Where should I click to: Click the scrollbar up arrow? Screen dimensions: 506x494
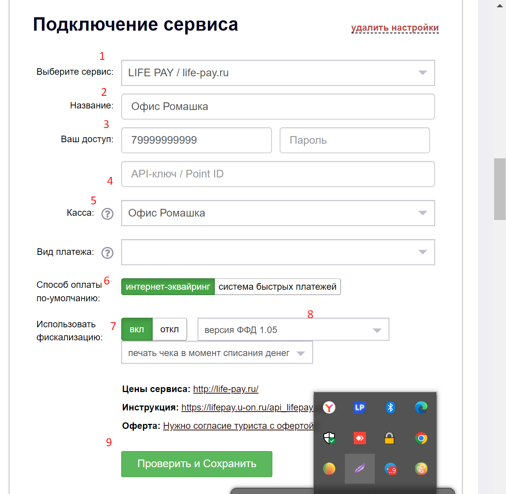500,6
